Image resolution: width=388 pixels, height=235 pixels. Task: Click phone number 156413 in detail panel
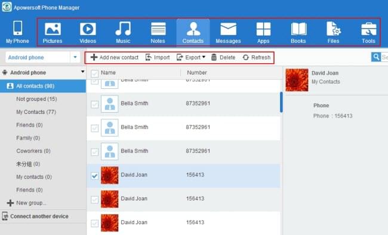point(343,116)
